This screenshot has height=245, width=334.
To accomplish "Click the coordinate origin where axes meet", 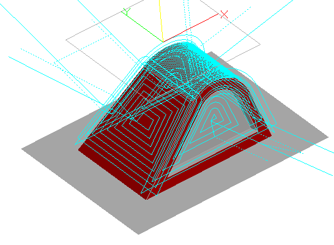I will 163,42.
